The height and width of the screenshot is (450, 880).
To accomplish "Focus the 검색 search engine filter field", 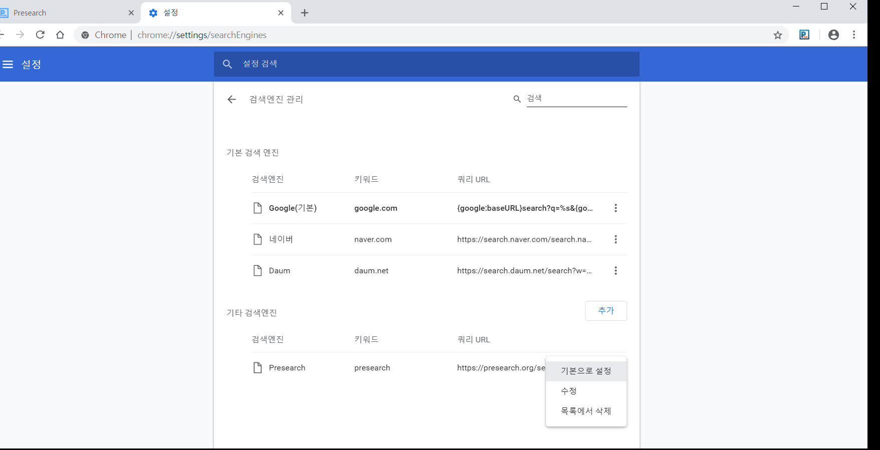I will point(576,99).
